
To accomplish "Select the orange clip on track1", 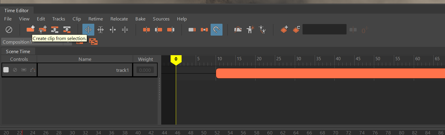I will click(330, 73).
